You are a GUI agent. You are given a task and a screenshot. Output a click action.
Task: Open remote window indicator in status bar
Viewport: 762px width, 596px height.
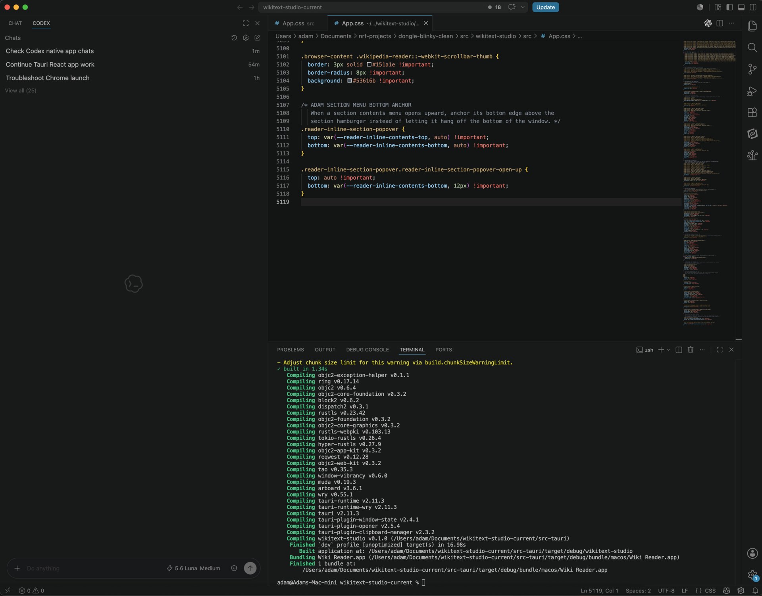(x=7, y=590)
